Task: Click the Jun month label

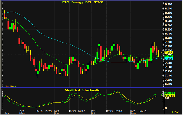Action: [57, 113]
